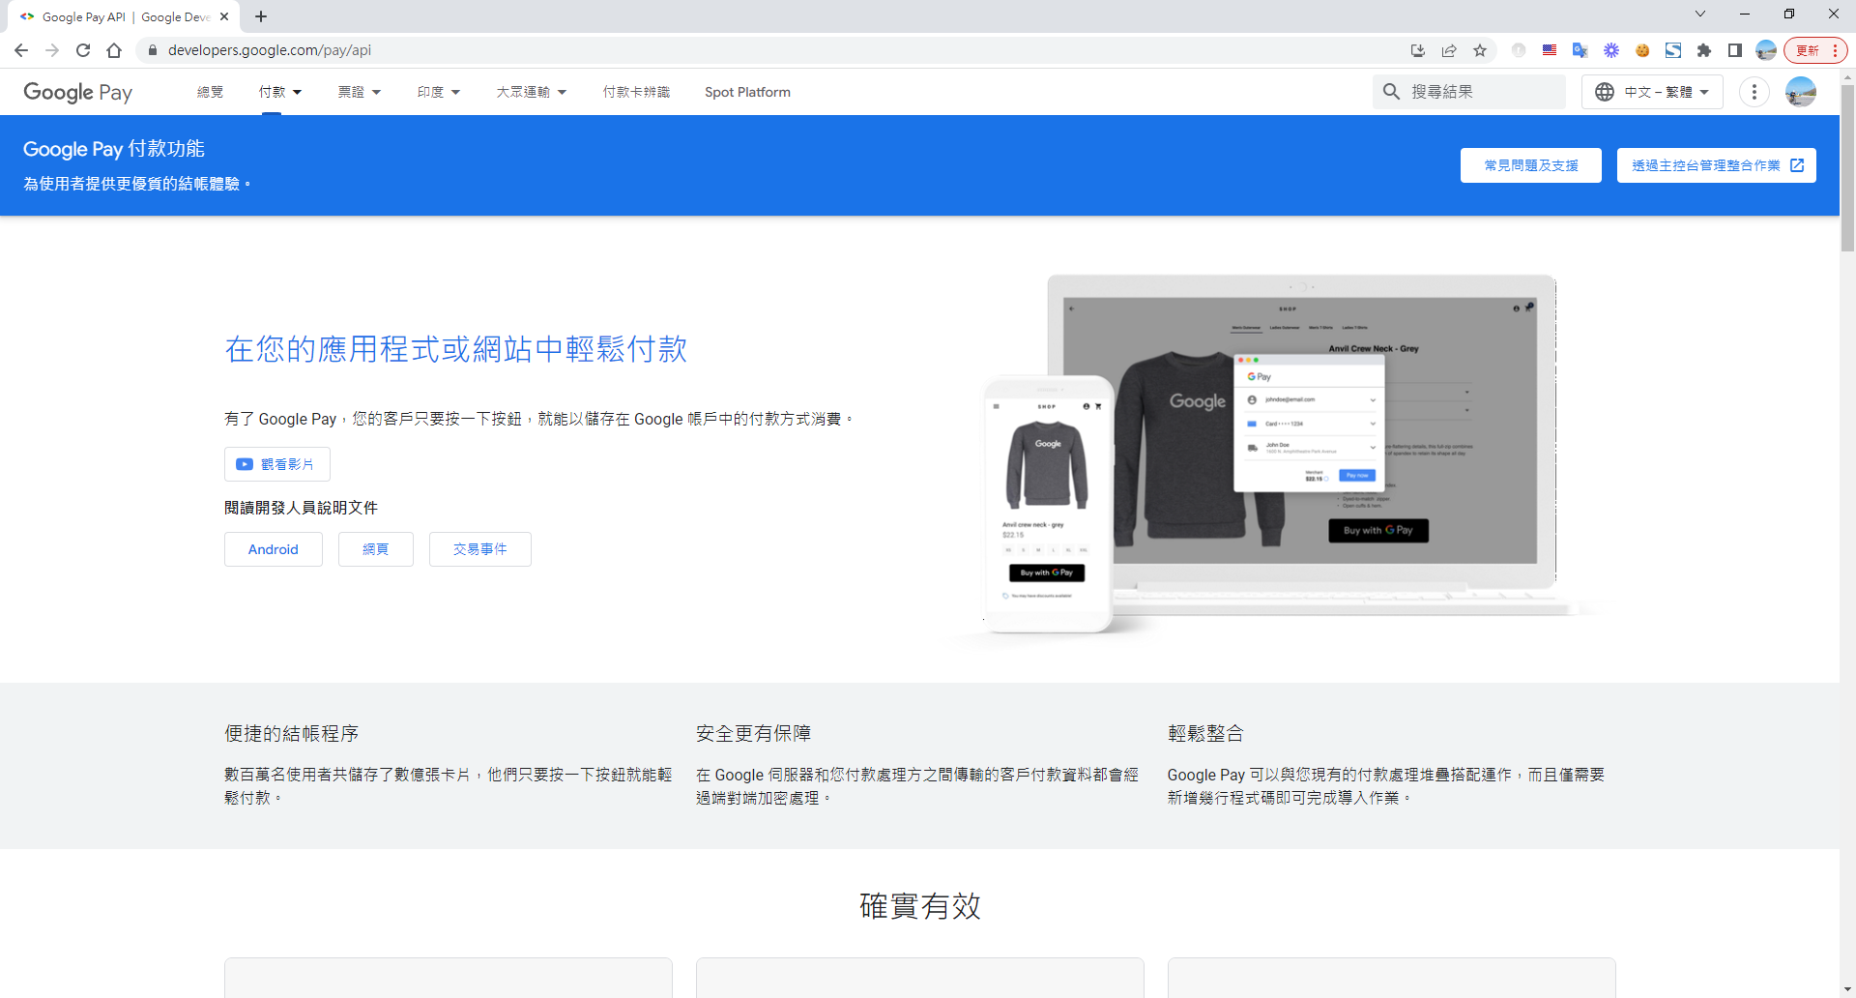Open the 中文 – 繁體 language selector

point(1652,92)
